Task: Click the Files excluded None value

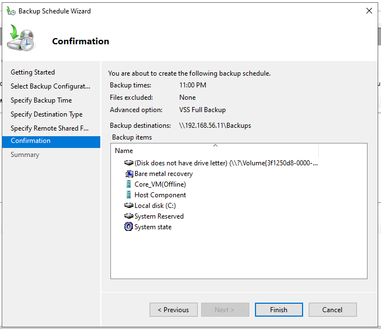Action: pos(187,98)
